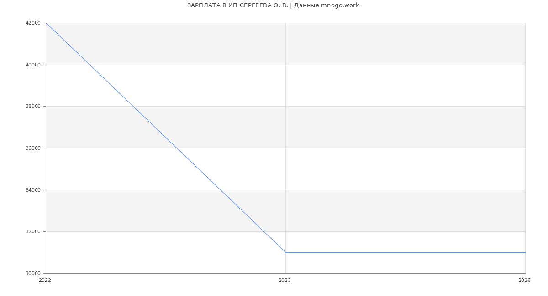The image size is (548, 296).
Task: Click the 30000 y-axis label
Action: coord(33,273)
